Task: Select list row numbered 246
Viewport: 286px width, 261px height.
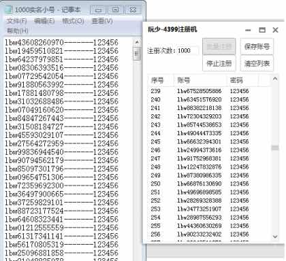Action: [209, 150]
